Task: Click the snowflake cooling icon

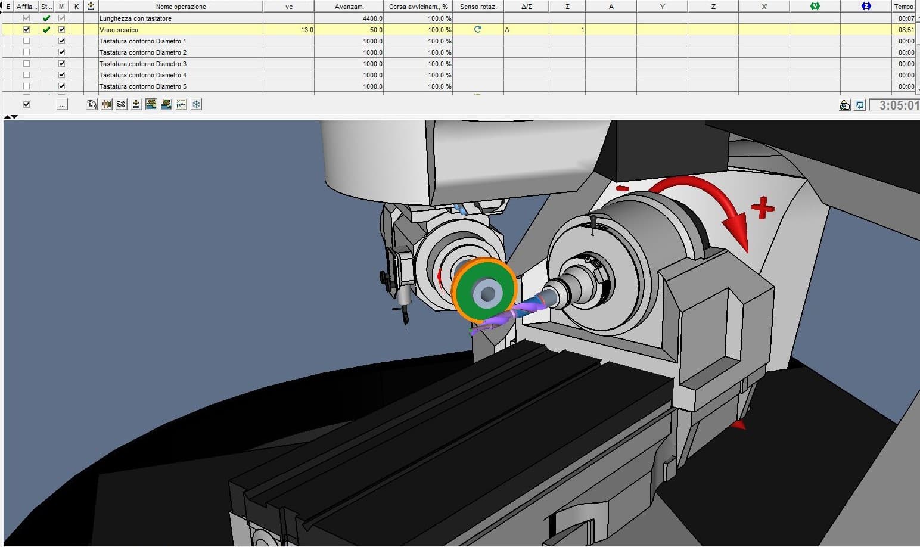Action: coord(196,104)
